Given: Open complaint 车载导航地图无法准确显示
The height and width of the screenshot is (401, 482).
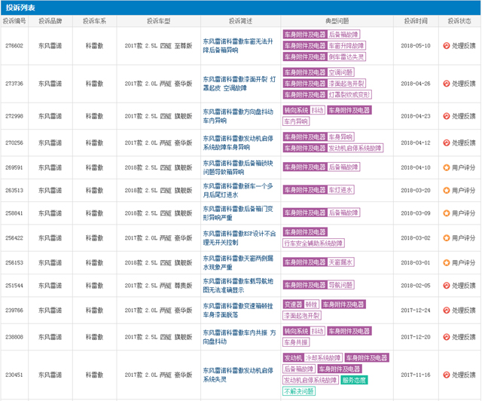Looking at the screenshot, I should tap(238, 286).
